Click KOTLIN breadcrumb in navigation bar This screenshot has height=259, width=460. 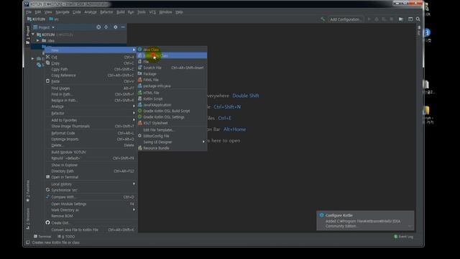[36, 19]
